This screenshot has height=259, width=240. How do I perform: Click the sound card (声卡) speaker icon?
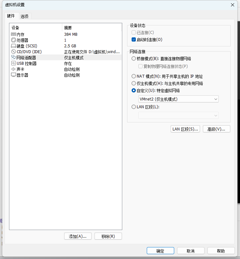click(14, 69)
